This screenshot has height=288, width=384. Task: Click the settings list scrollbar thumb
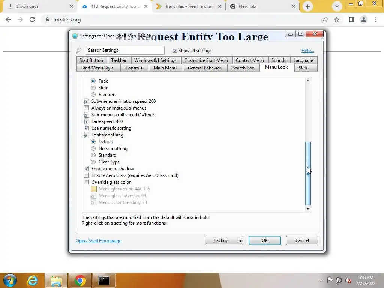coord(308,174)
